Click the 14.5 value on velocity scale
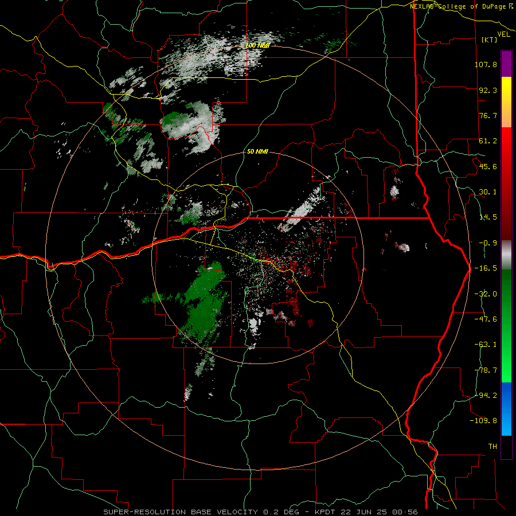This screenshot has width=516, height=516. 488,217
